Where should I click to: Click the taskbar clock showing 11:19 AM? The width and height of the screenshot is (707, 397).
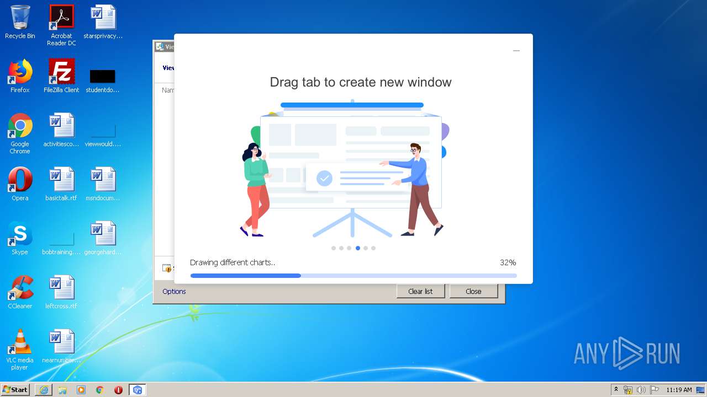(x=679, y=390)
